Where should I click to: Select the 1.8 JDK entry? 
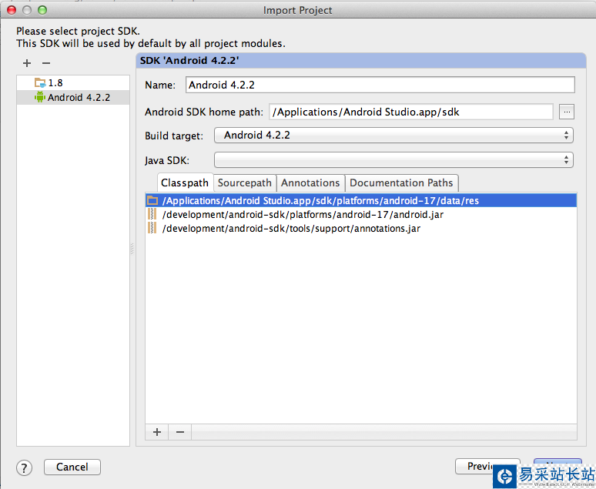[73, 83]
